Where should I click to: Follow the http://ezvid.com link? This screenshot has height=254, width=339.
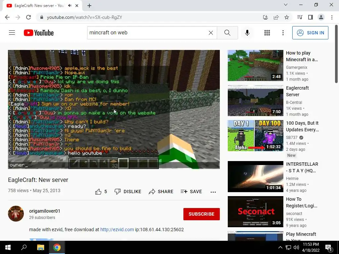tap(117, 230)
